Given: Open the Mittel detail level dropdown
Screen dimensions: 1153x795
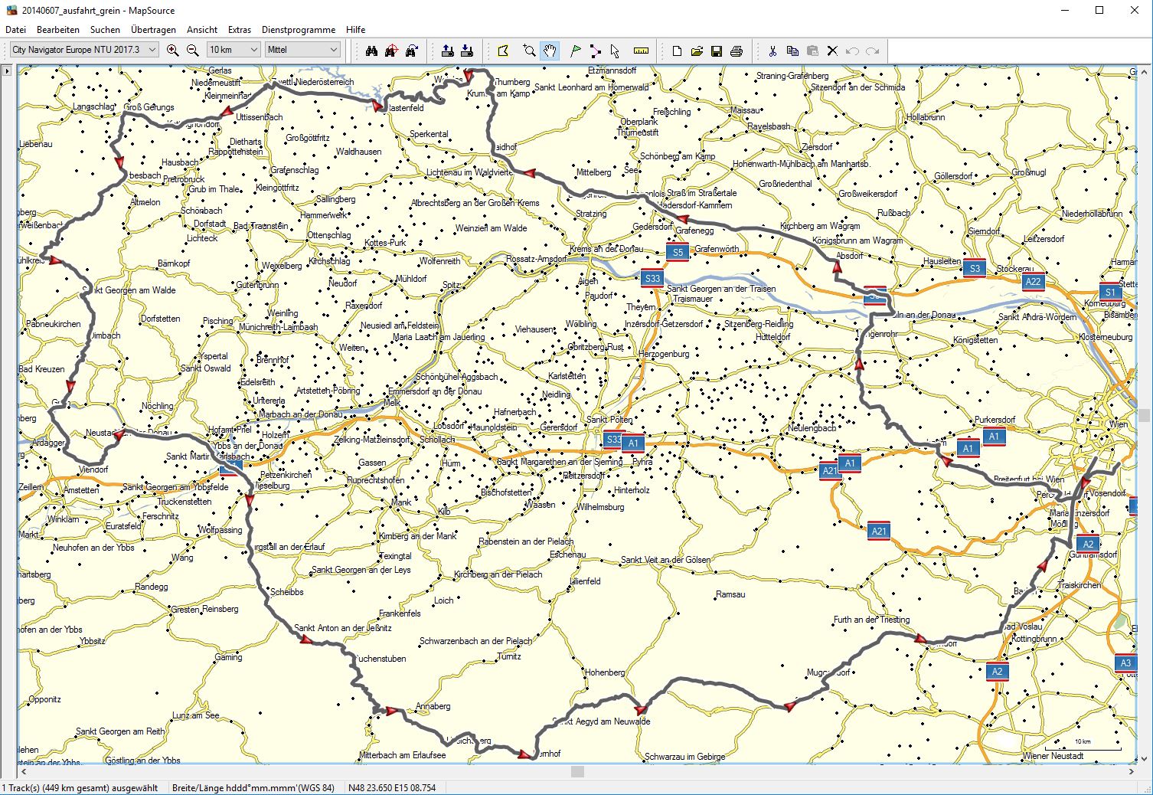Looking at the screenshot, I should click(302, 50).
